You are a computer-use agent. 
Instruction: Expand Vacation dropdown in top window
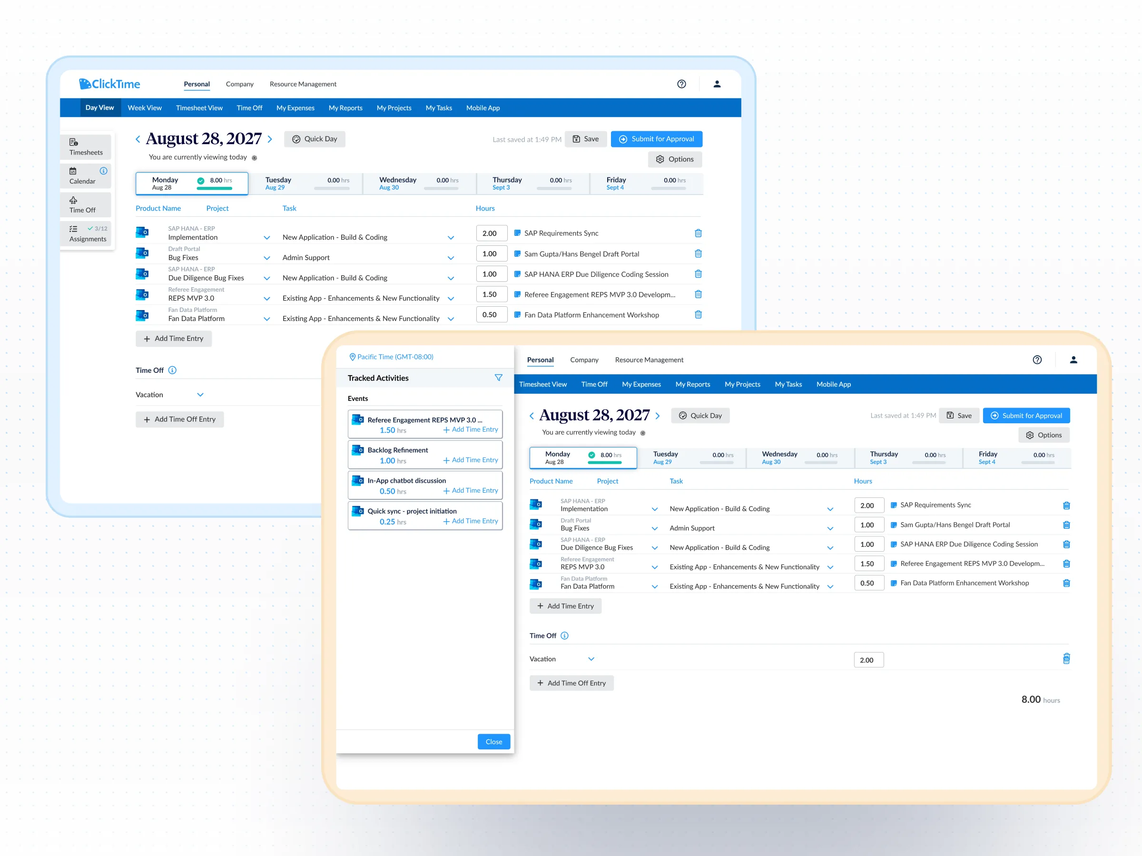coord(200,395)
